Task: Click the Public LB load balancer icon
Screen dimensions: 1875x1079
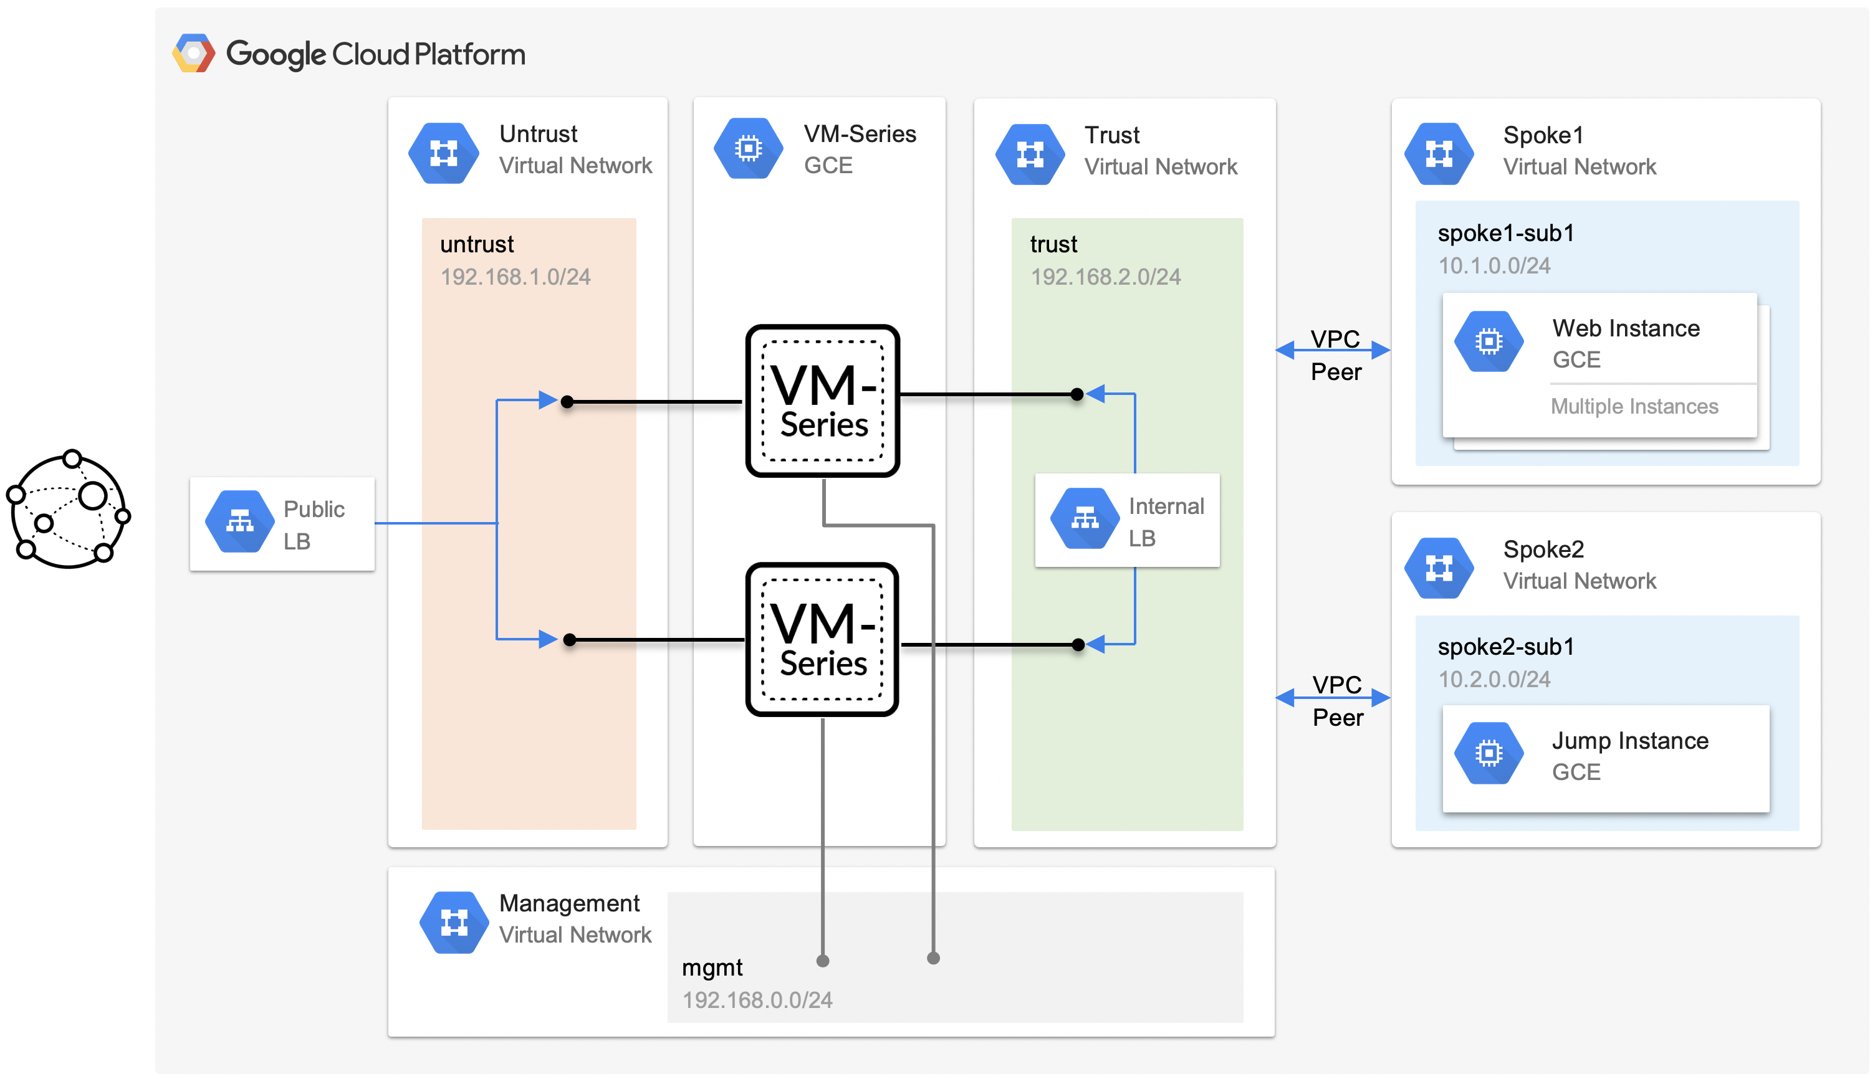Action: click(239, 521)
